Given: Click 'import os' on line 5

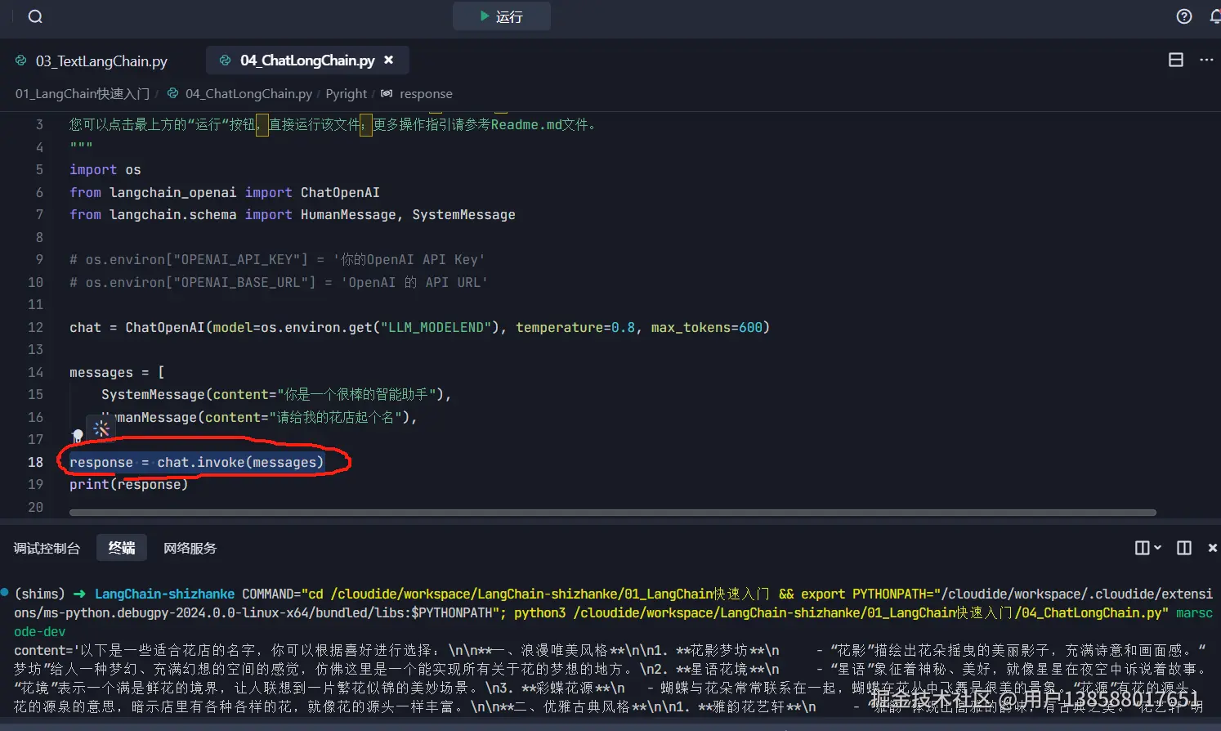Looking at the screenshot, I should coord(105,170).
